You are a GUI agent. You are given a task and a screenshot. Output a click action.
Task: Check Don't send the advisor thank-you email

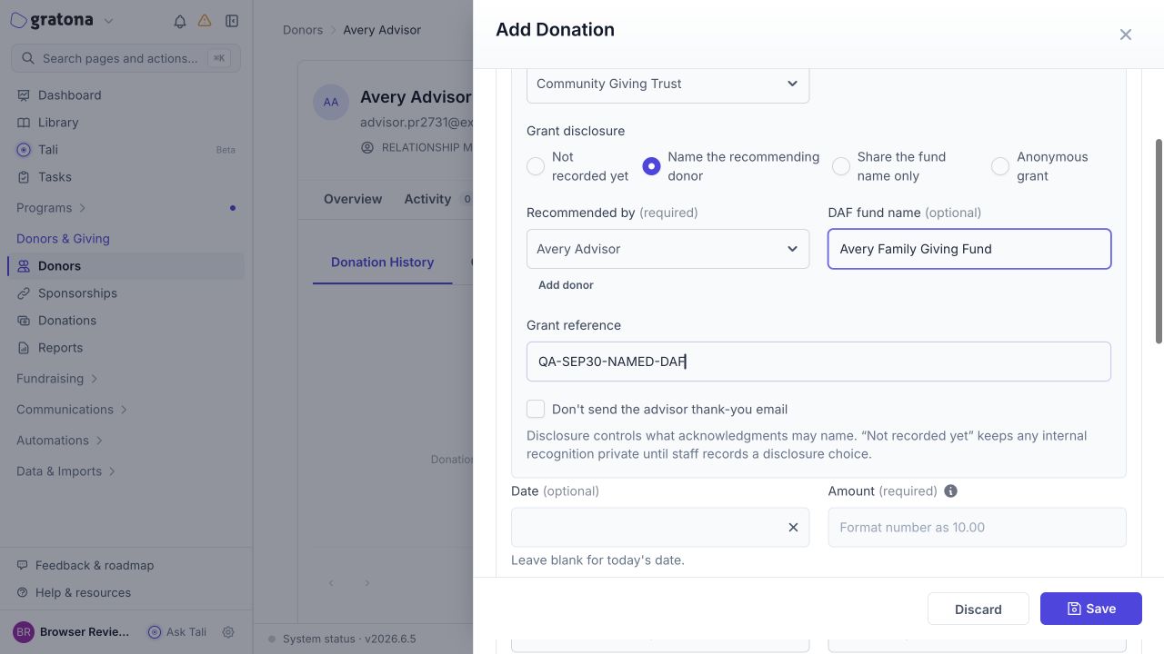pyautogui.click(x=536, y=409)
